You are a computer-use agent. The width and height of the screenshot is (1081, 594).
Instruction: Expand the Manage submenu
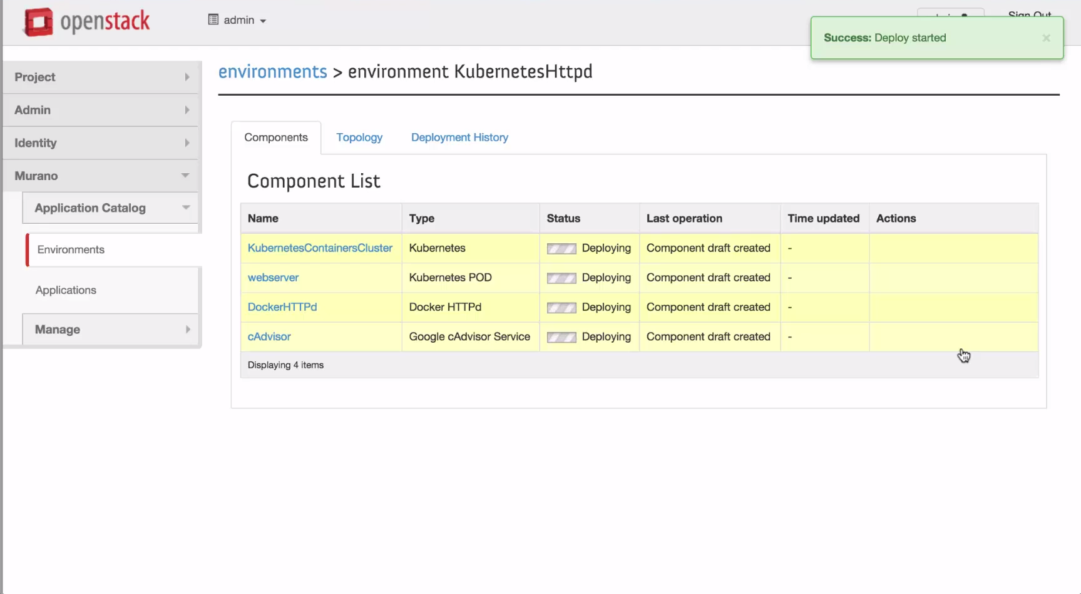tap(111, 330)
